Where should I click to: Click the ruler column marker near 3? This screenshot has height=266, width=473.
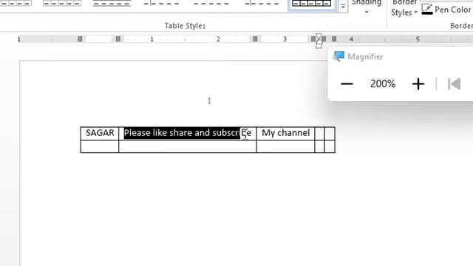click(x=255, y=39)
